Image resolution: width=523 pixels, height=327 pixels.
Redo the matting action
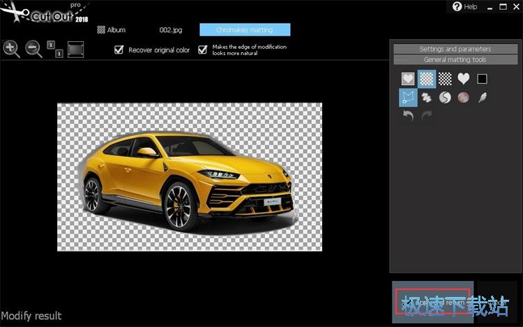click(x=427, y=116)
